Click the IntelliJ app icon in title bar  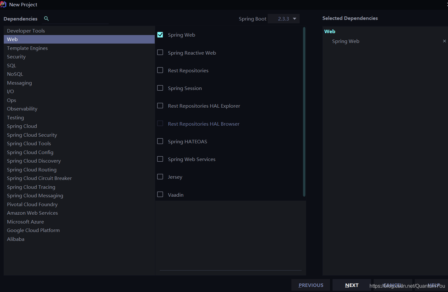3,4
